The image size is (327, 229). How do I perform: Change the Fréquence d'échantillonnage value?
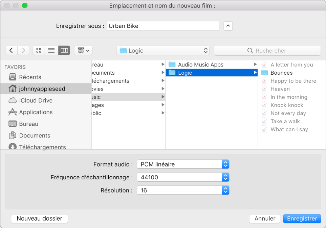tap(183, 177)
